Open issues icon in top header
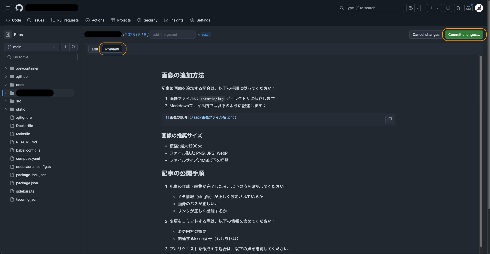The image size is (490, 254). 448,8
